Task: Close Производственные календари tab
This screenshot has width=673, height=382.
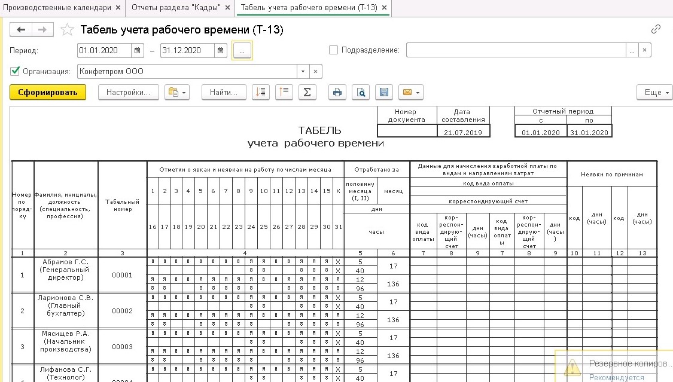Action: point(118,8)
